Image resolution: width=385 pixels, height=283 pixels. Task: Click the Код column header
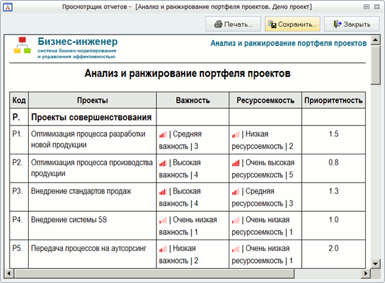[x=19, y=100]
